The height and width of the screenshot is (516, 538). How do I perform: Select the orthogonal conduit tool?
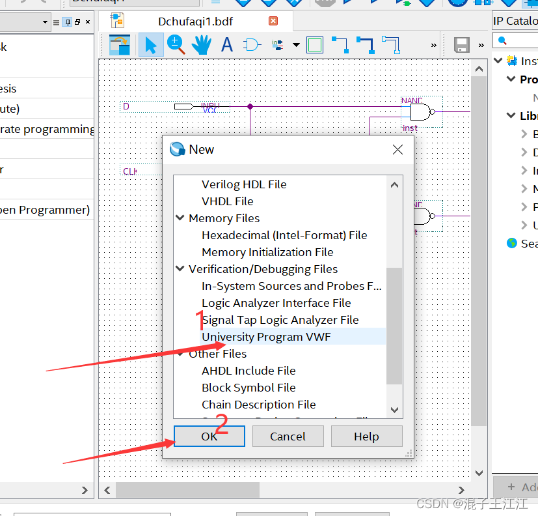[391, 45]
